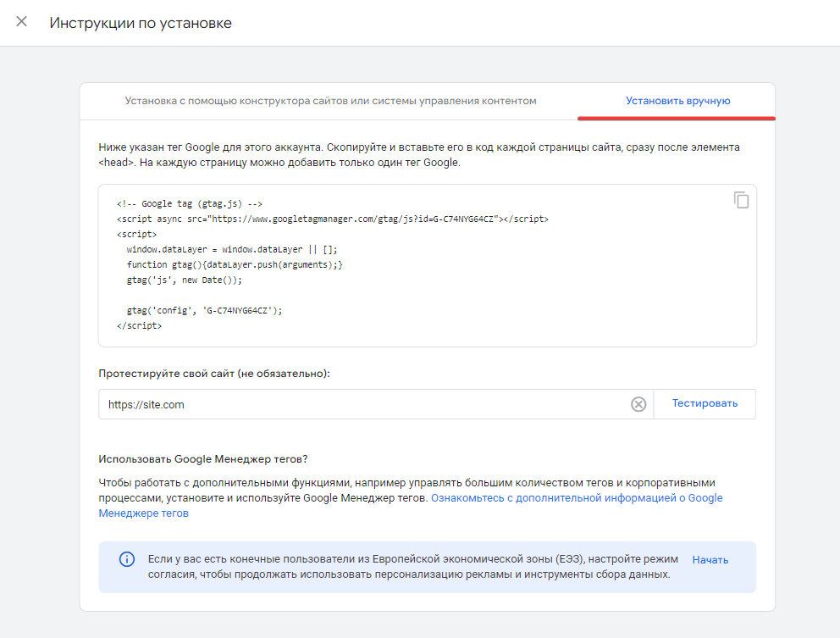
Task: Click the Протестируйте свой сайт label
Action: click(x=214, y=374)
